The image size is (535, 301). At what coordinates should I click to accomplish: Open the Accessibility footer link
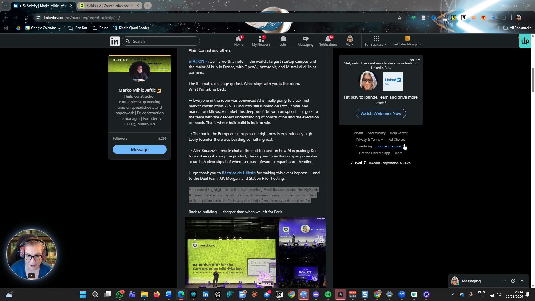click(x=376, y=133)
